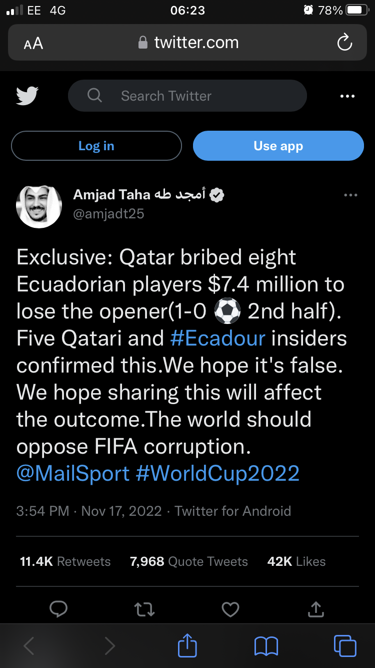
Task: Open Amjad Taha's profile picture
Action: point(39,206)
